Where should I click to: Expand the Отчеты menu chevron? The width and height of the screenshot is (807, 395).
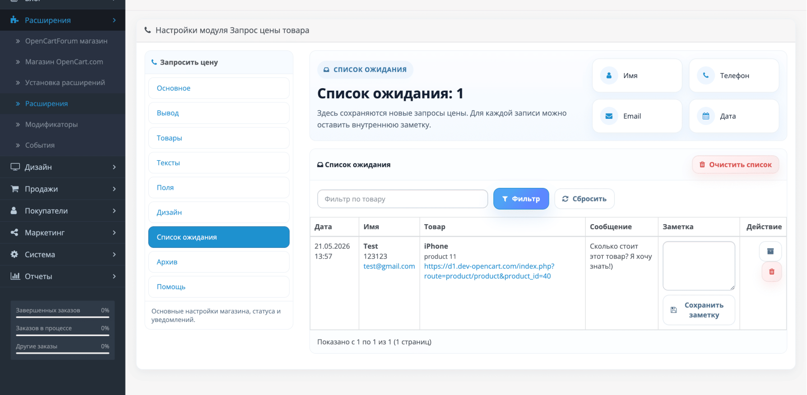point(114,276)
